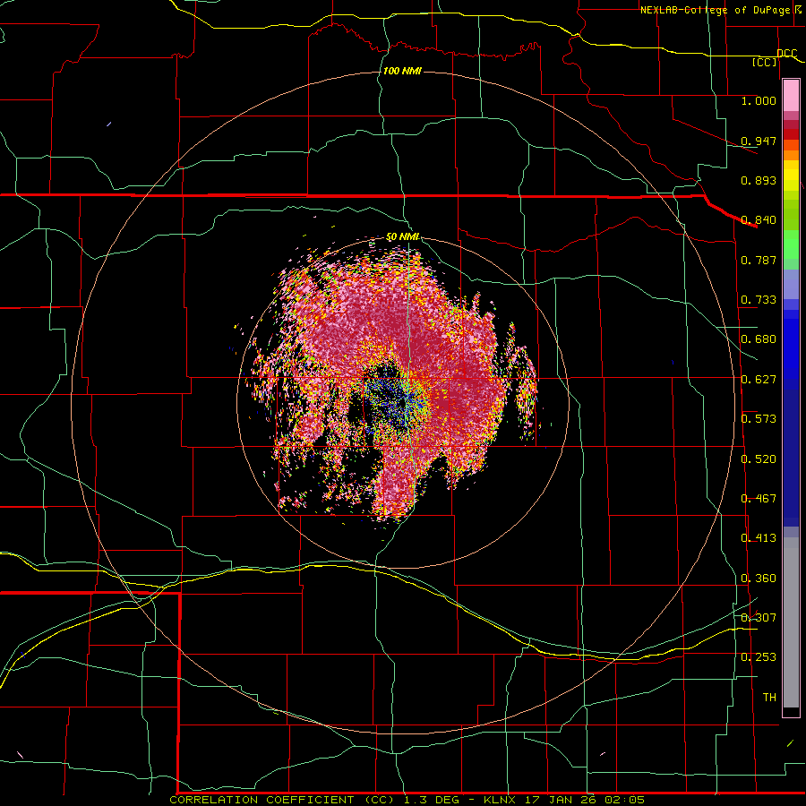Click the light pink color bar segment

(791, 95)
